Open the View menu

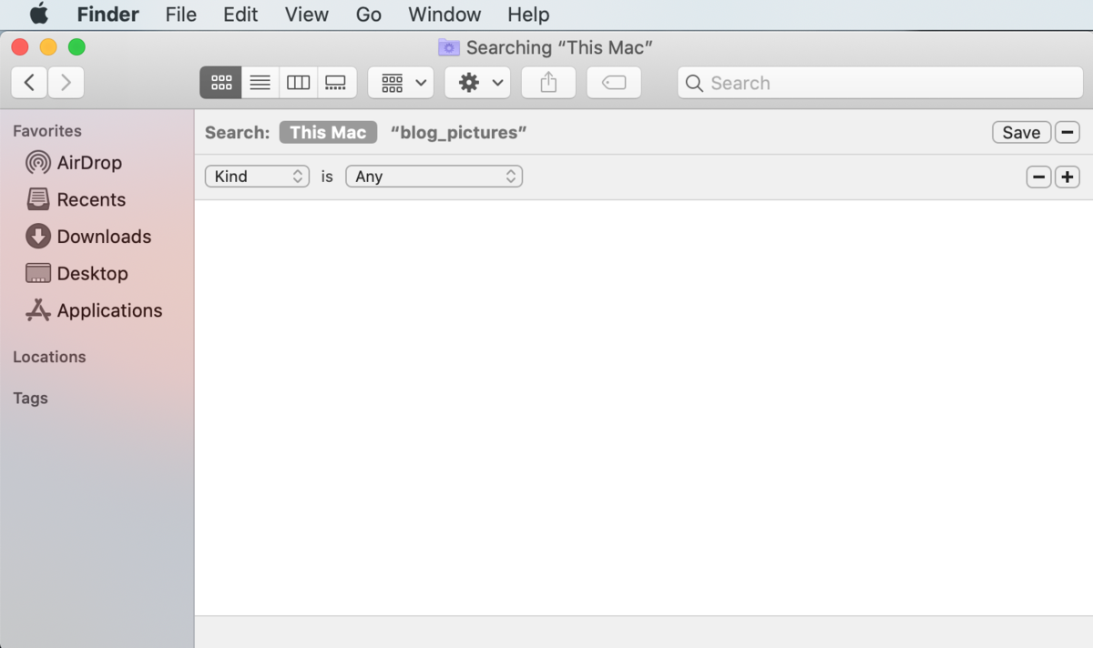(x=306, y=15)
